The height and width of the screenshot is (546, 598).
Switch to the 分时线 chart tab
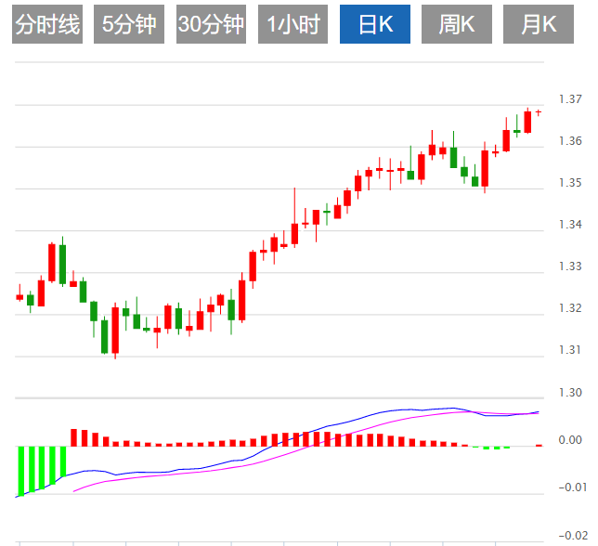[47, 24]
